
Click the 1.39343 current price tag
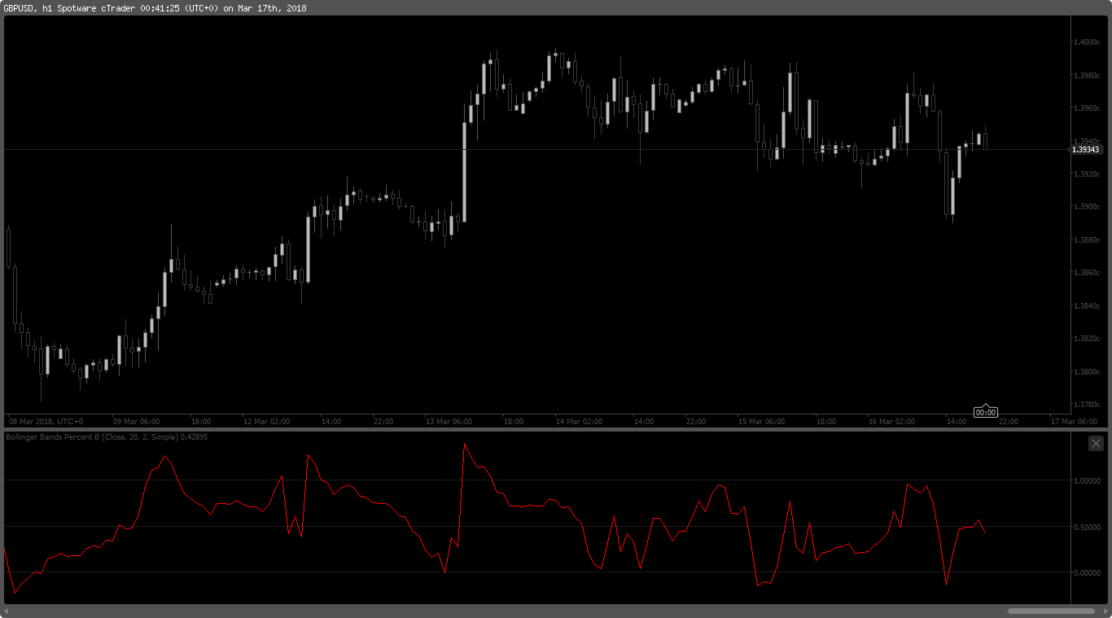point(1085,150)
